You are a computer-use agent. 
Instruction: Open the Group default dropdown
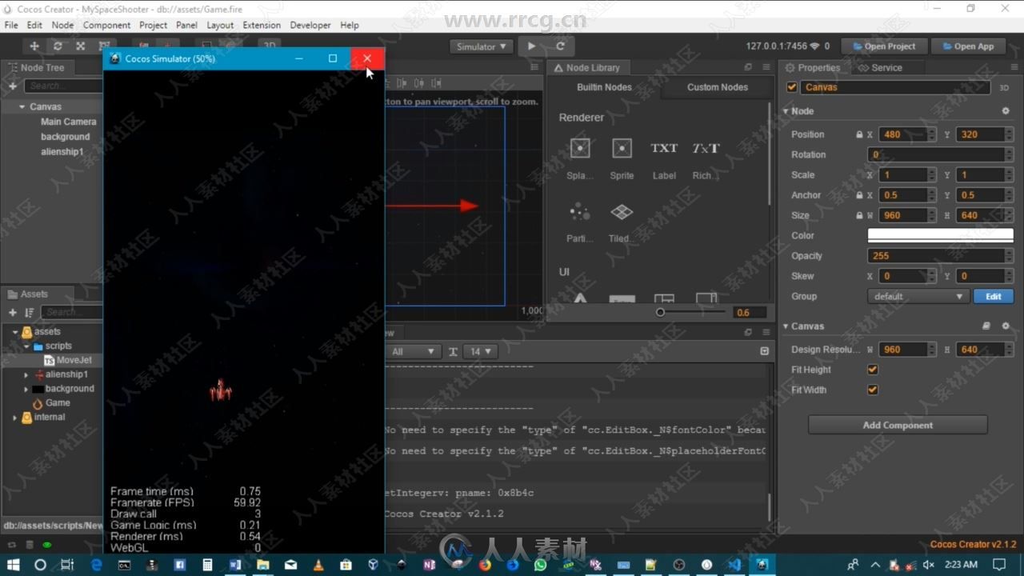(x=918, y=296)
